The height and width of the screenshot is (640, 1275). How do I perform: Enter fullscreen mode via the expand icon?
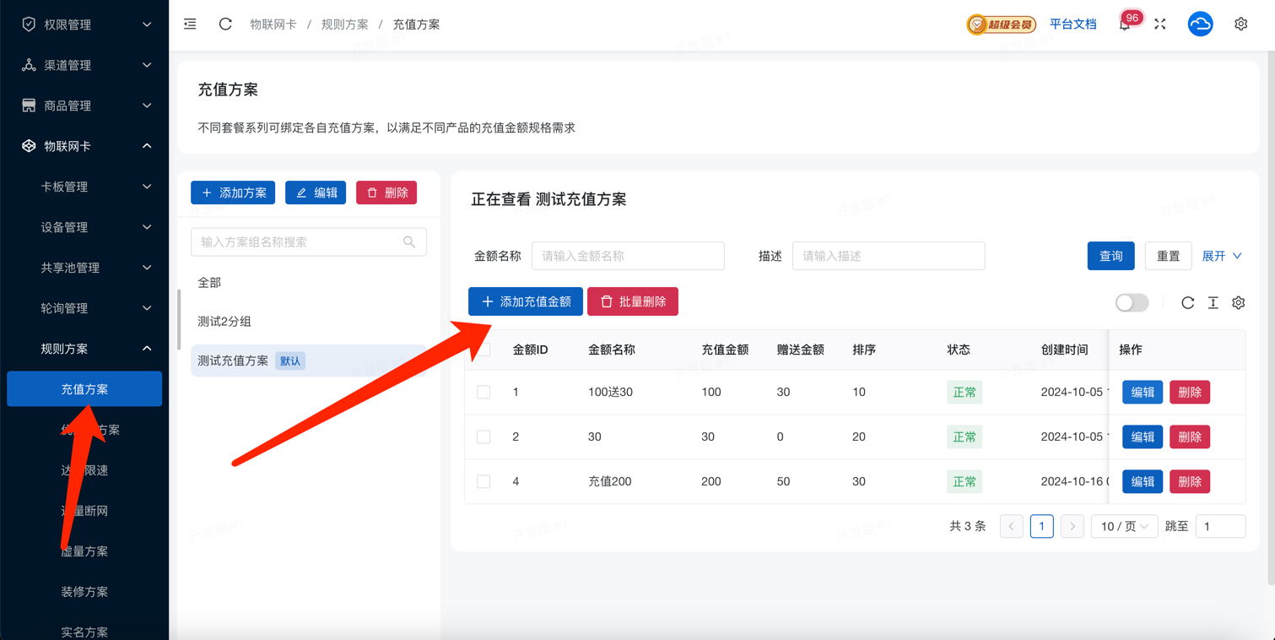[x=1160, y=24]
